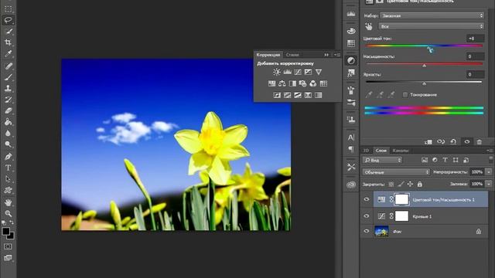Select the Hand tool in the toolbar
The height and width of the screenshot is (278, 495).
tap(9, 202)
